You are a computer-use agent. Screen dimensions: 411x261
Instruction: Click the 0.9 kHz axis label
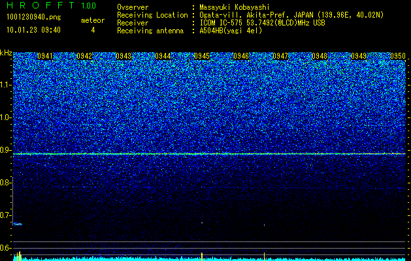coord(5,150)
